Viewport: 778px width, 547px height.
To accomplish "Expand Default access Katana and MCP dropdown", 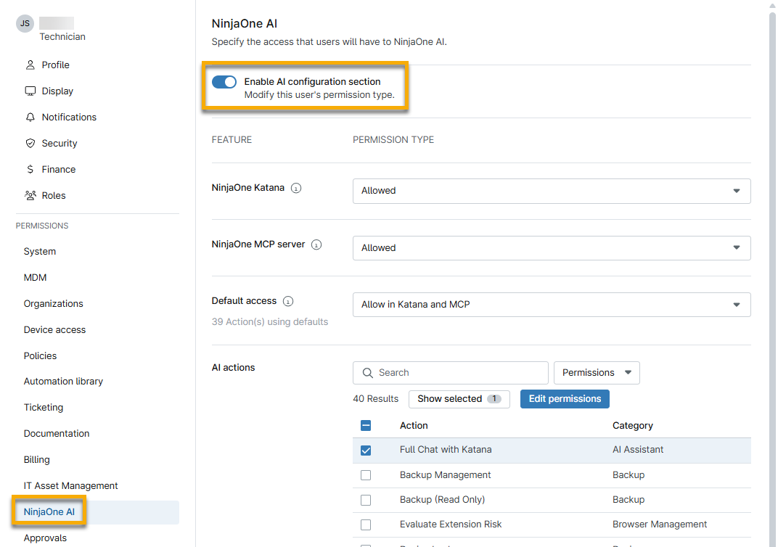I will 552,305.
